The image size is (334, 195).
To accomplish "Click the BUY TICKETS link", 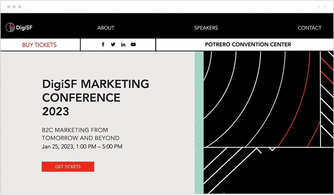I will pyautogui.click(x=39, y=45).
